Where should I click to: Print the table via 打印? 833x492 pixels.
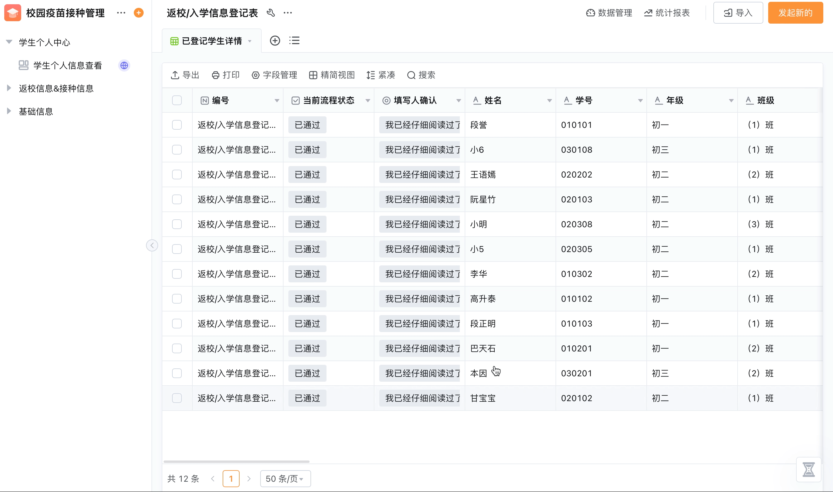pyautogui.click(x=225, y=75)
